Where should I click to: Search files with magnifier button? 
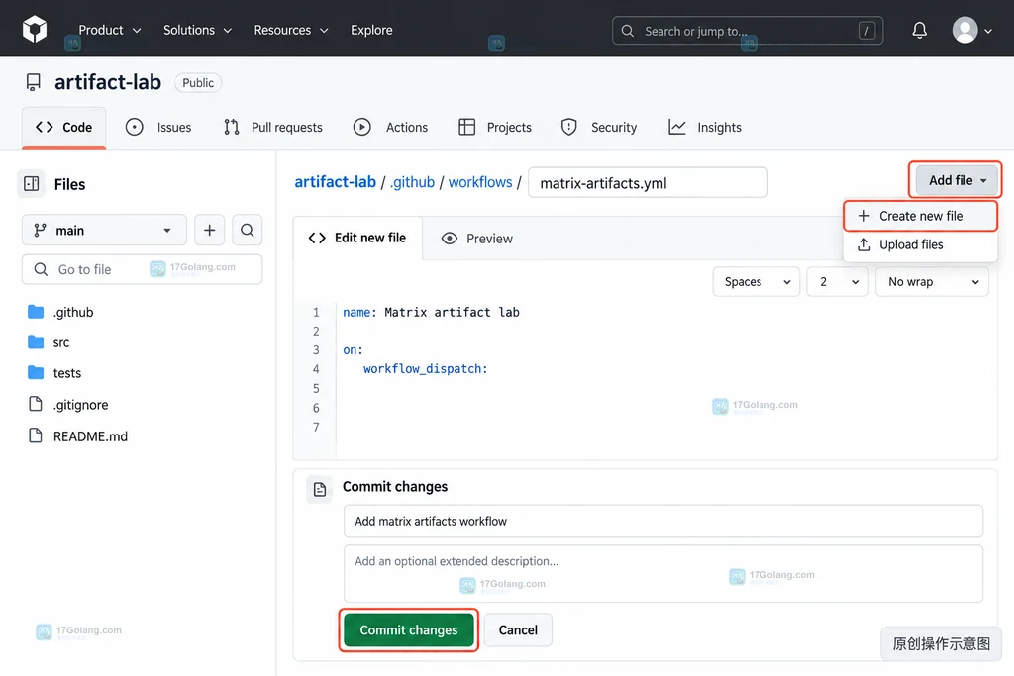click(247, 230)
